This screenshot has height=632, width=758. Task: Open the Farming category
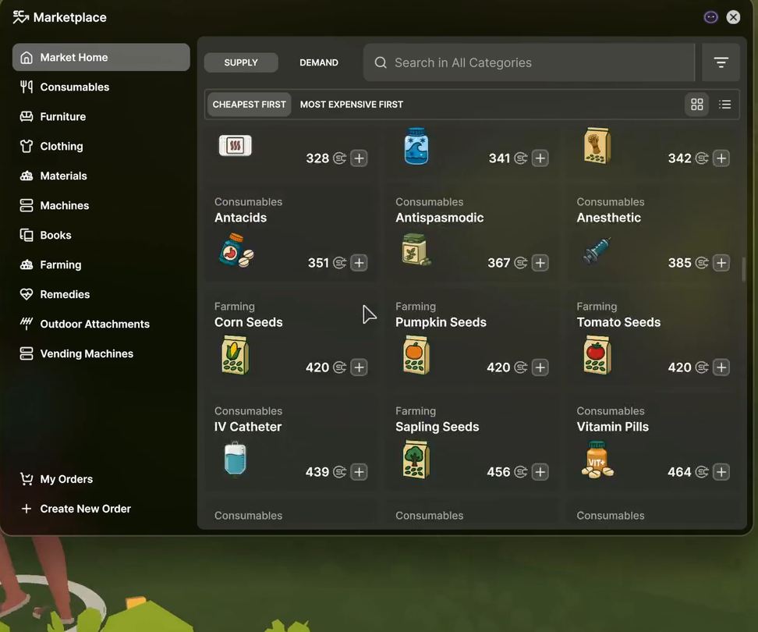tap(101, 265)
